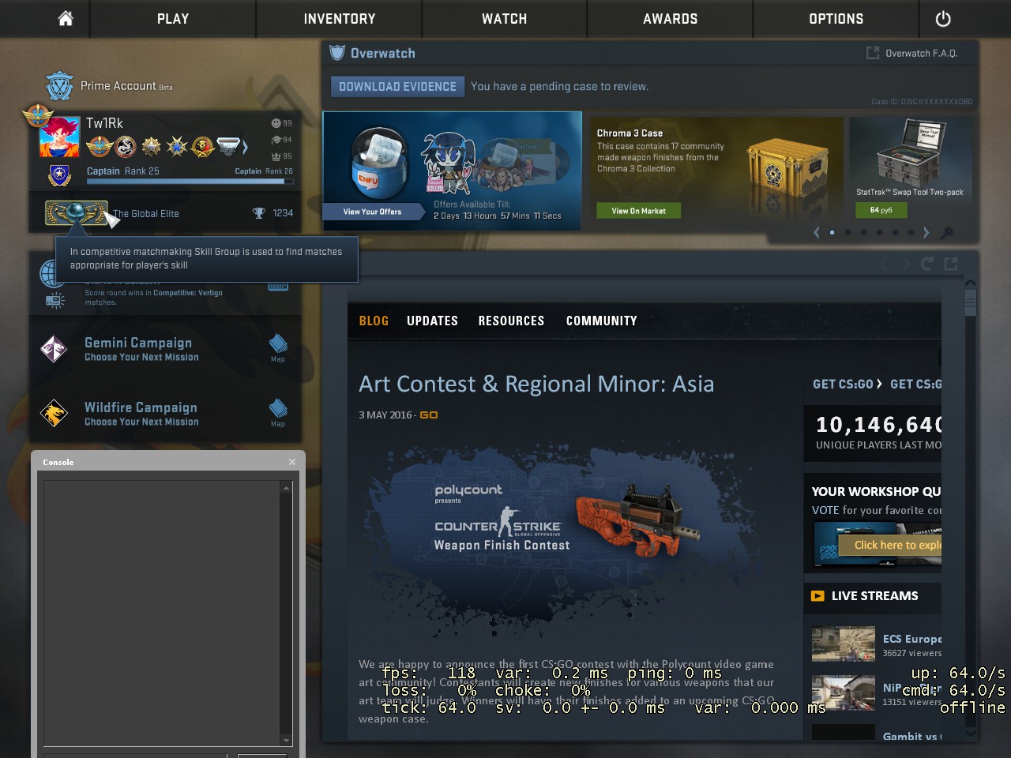Click the Prime Account badge icon
The image size is (1011, 758).
coord(59,86)
